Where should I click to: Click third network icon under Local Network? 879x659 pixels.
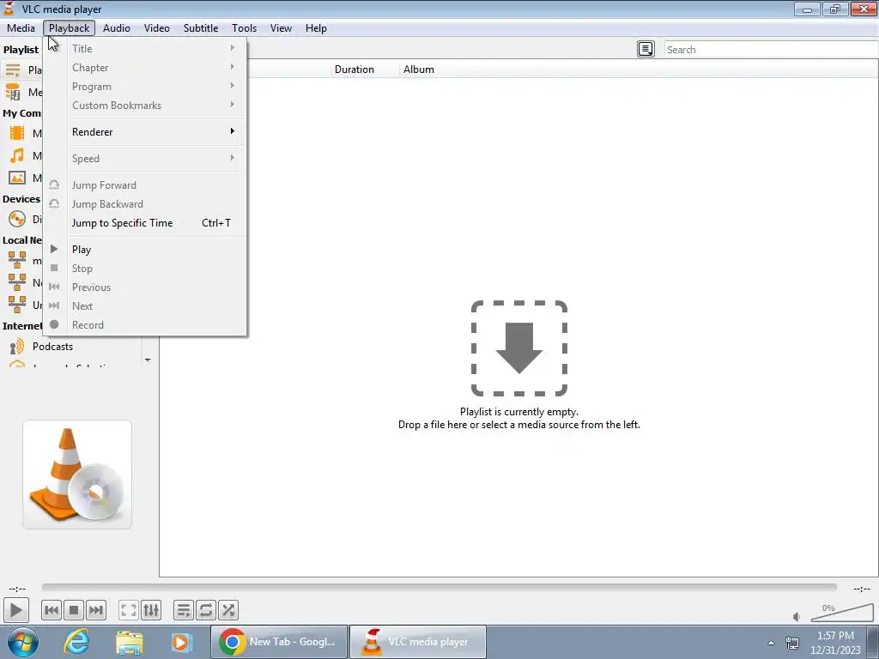tap(17, 305)
